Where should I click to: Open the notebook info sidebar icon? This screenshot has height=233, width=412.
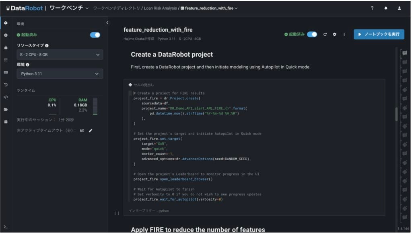[x=6, y=35]
